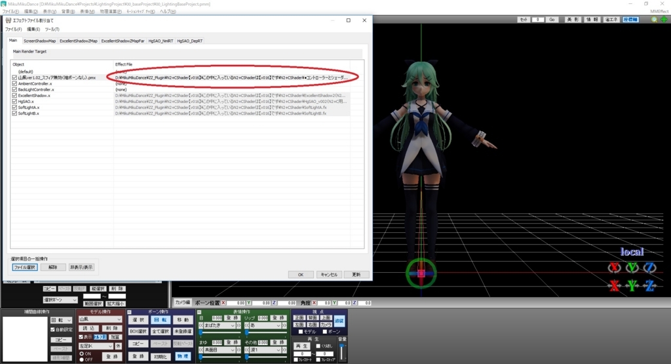This screenshot has width=671, height=364.
Task: Open the 回転 interpolation dropdown
Action: (x=61, y=320)
